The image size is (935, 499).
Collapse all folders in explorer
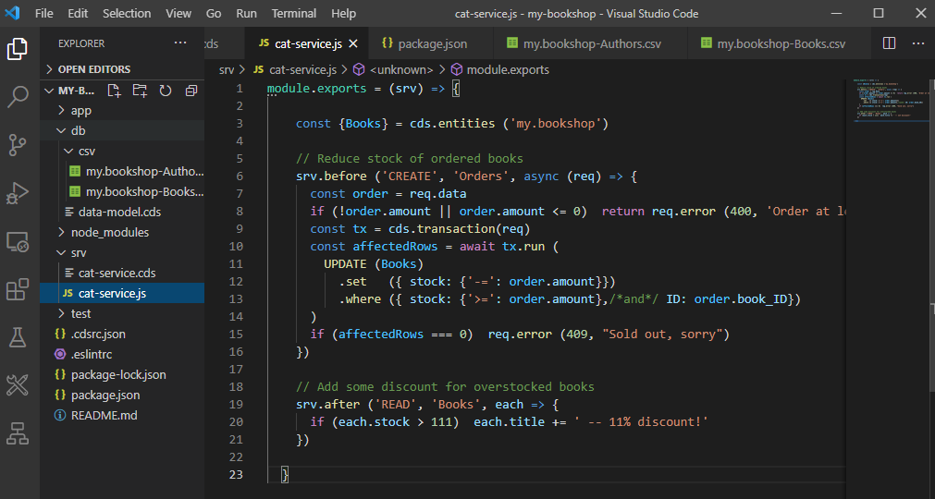191,91
